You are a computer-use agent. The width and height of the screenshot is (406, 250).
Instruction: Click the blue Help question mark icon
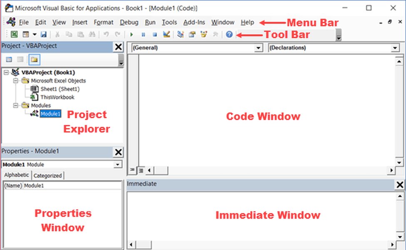coord(229,34)
